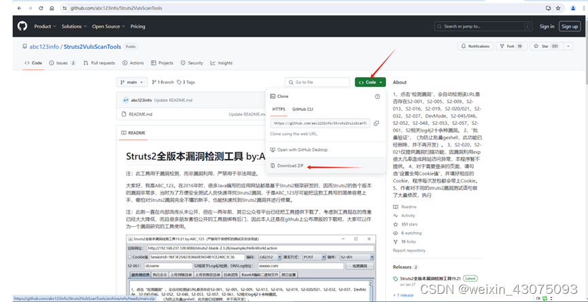The image size is (588, 302).
Task: Fork the repository button
Action: pyautogui.click(x=511, y=46)
